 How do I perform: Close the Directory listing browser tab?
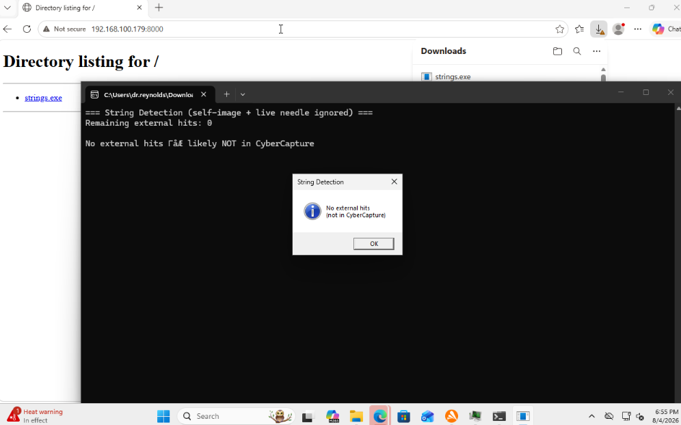139,8
